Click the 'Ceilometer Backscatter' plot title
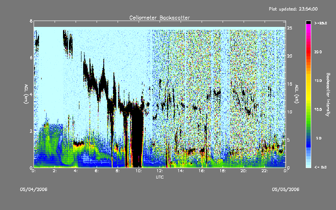Screen dimensions: 336x210 click(160, 18)
